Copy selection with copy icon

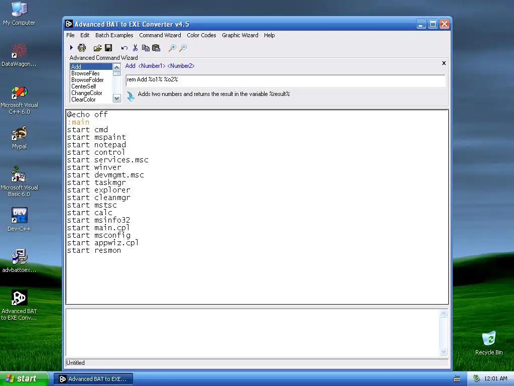pyautogui.click(x=146, y=48)
